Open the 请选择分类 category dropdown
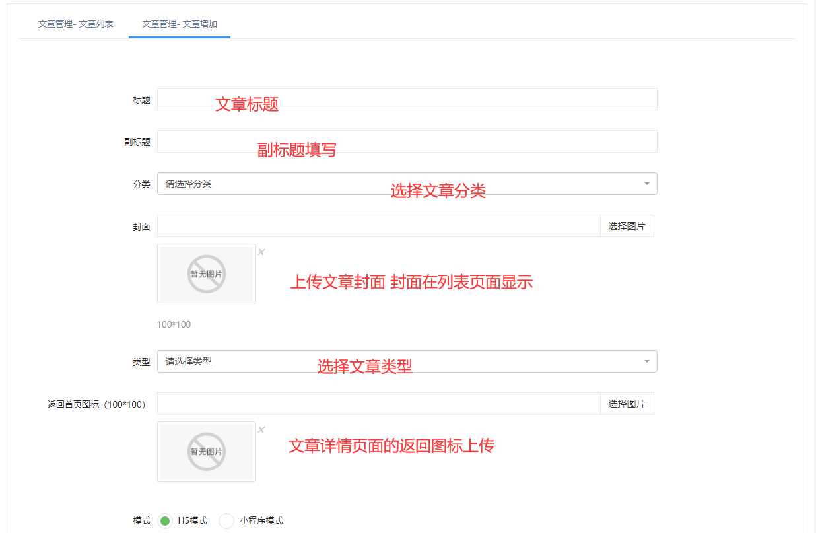 [x=396, y=184]
